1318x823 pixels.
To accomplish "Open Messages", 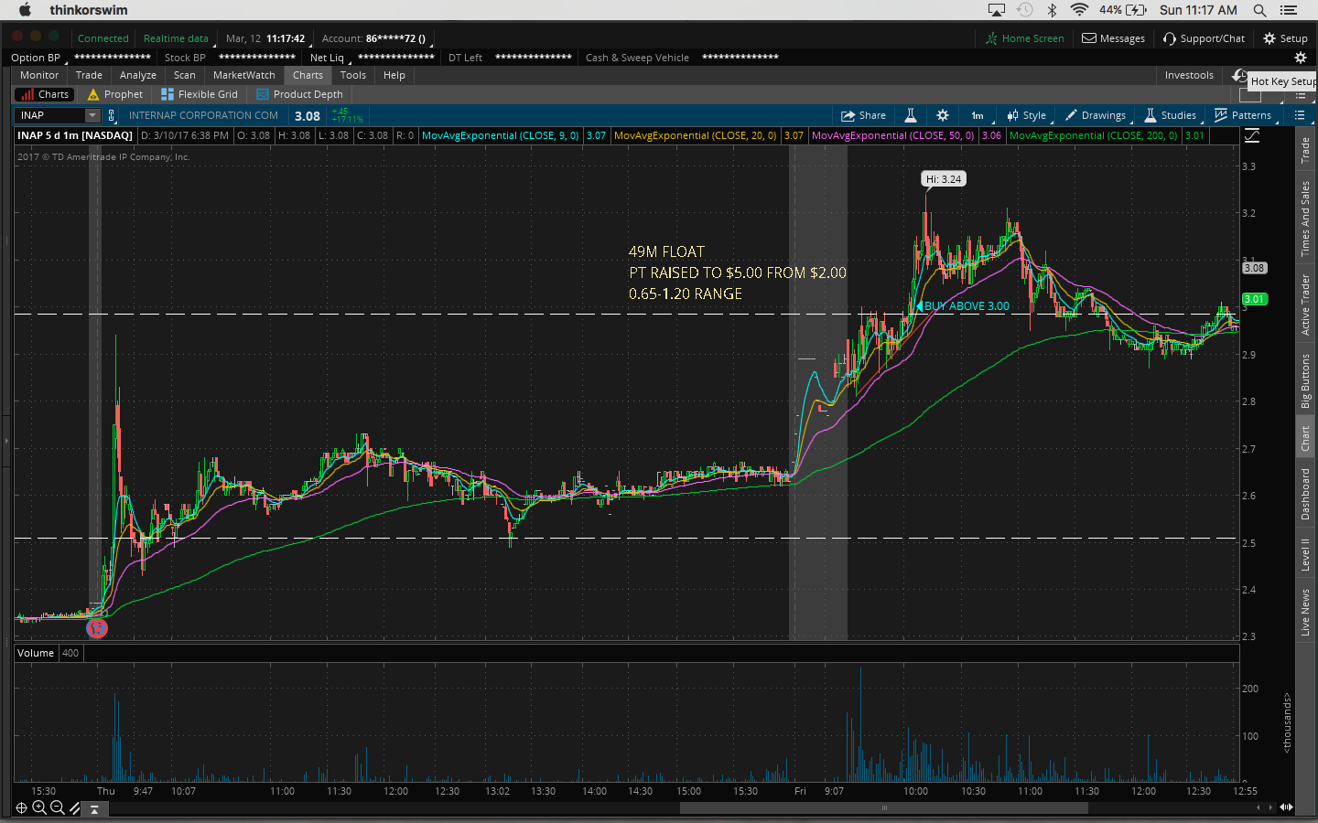I will click(1113, 38).
